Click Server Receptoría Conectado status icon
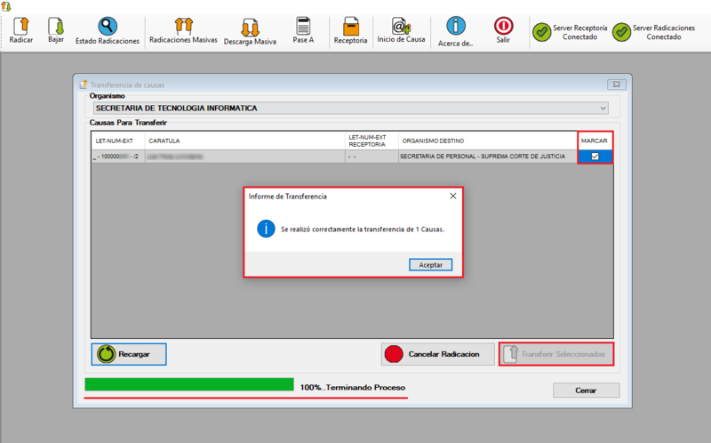The width and height of the screenshot is (711, 443). coord(542,32)
